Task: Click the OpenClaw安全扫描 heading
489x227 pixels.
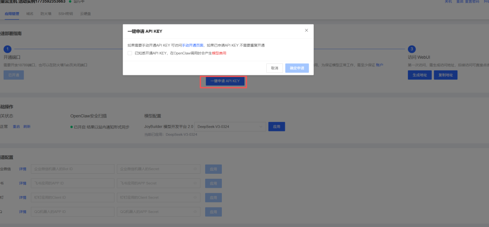Action: point(89,116)
